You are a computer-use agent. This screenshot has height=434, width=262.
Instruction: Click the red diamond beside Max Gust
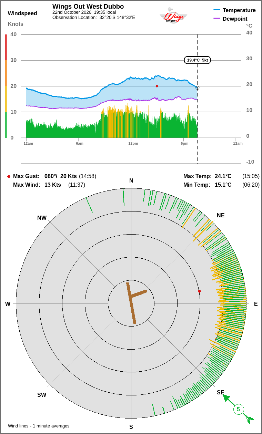tap(9, 176)
